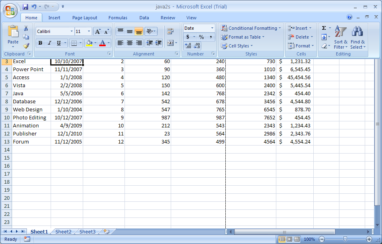Click the Paste clipboard icon
Viewport: 382px width, 244px height.
pyautogui.click(x=13, y=31)
